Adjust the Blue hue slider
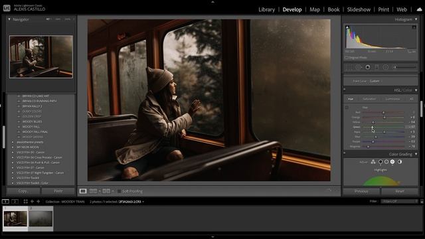425x239 pixels. [x=383, y=137]
